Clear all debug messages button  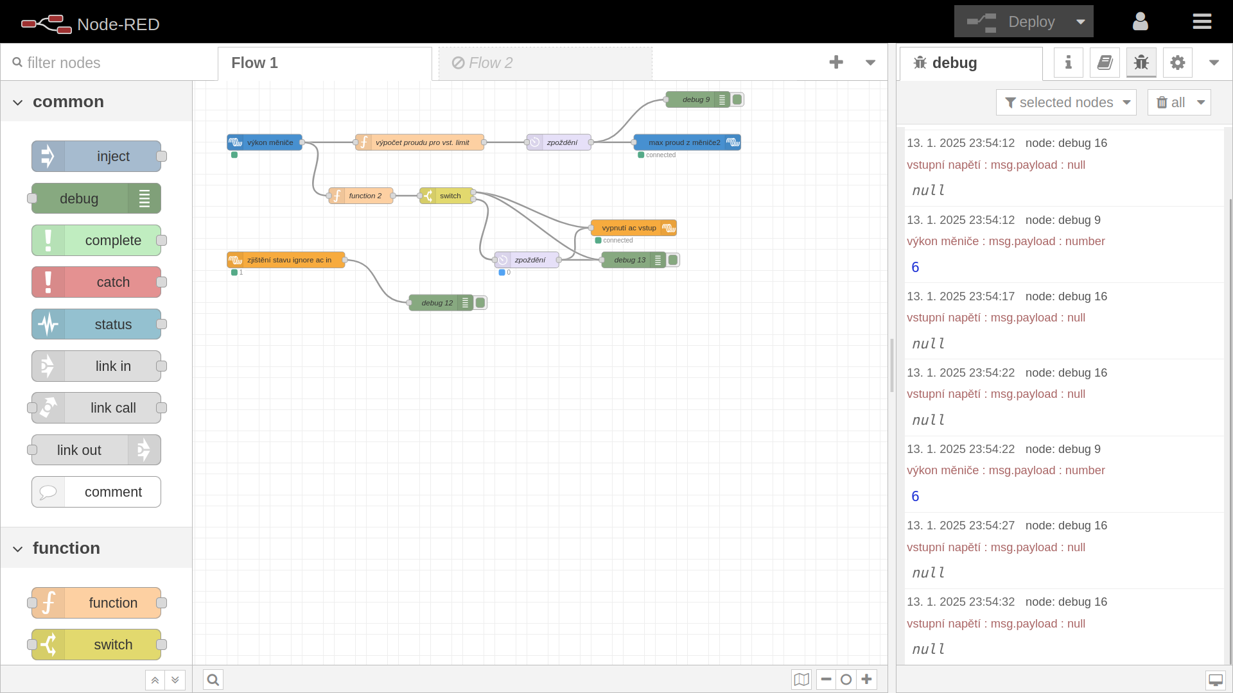(1171, 103)
